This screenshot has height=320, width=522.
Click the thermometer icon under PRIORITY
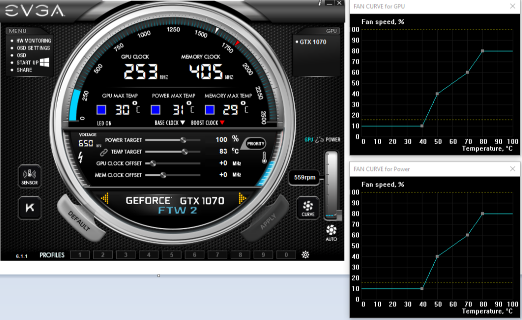[x=264, y=158]
